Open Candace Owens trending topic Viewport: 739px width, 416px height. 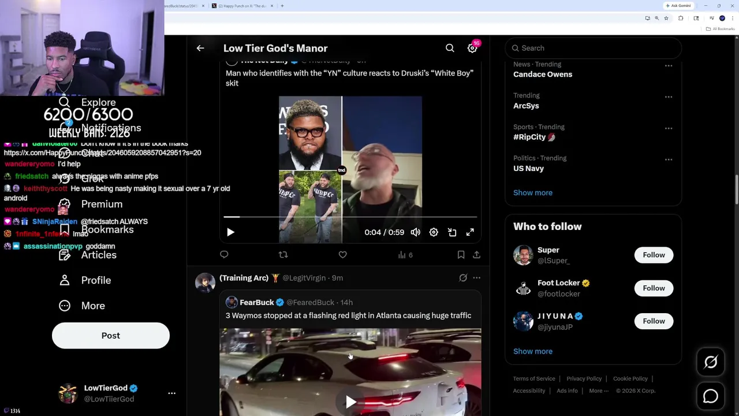543,75
